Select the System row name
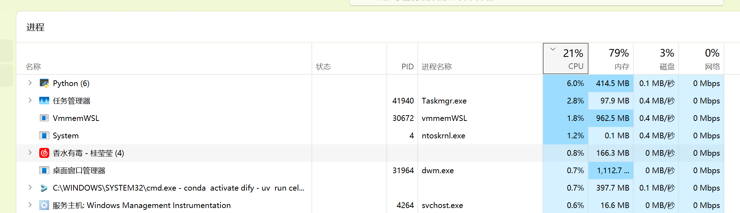Image resolution: width=740 pixels, height=213 pixels. [66, 135]
